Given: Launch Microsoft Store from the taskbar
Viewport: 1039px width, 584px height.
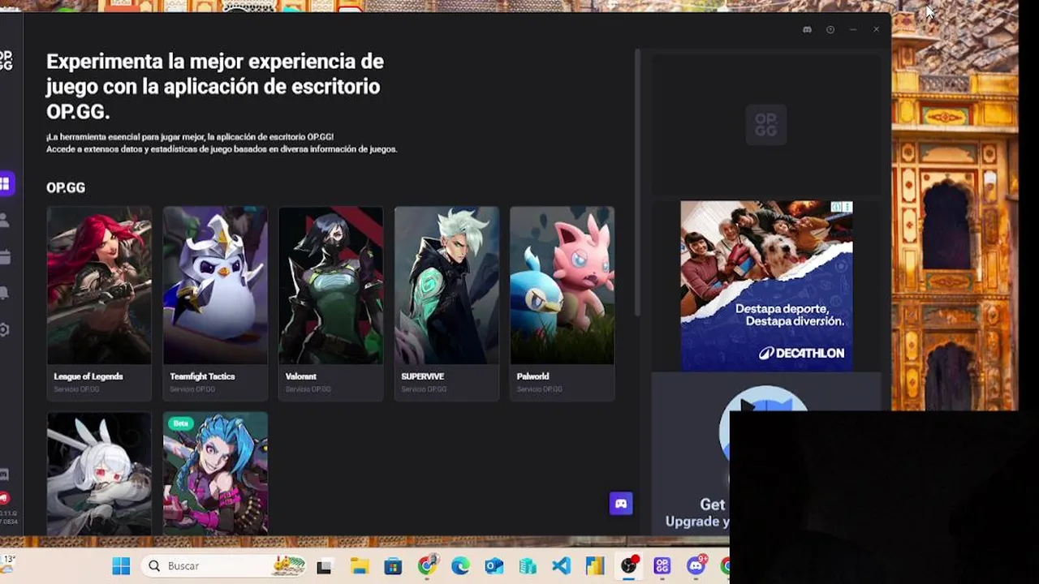Looking at the screenshot, I should coord(393,566).
